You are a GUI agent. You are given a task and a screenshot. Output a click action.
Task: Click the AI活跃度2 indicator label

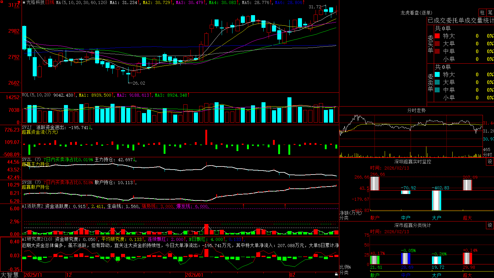point(33,206)
